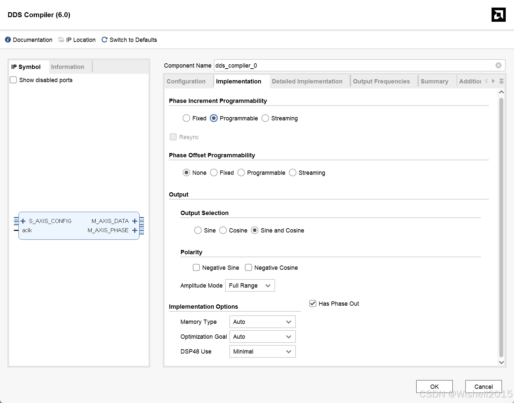Select Programmable phase increment radio
This screenshot has height=403, width=514.
[x=214, y=118]
